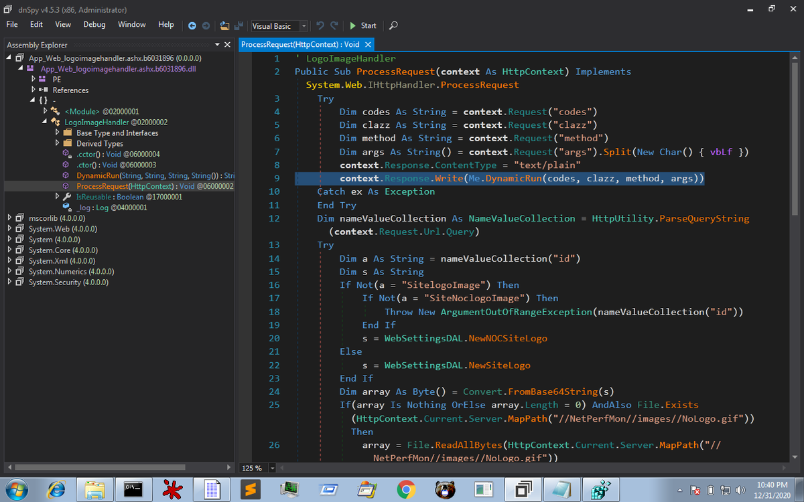Click the LogoImageHandler class icon
Screen dimensions: 804x502
[56, 122]
